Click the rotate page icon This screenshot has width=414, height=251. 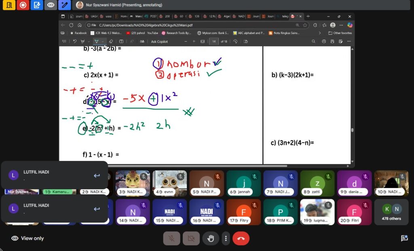(x=235, y=41)
